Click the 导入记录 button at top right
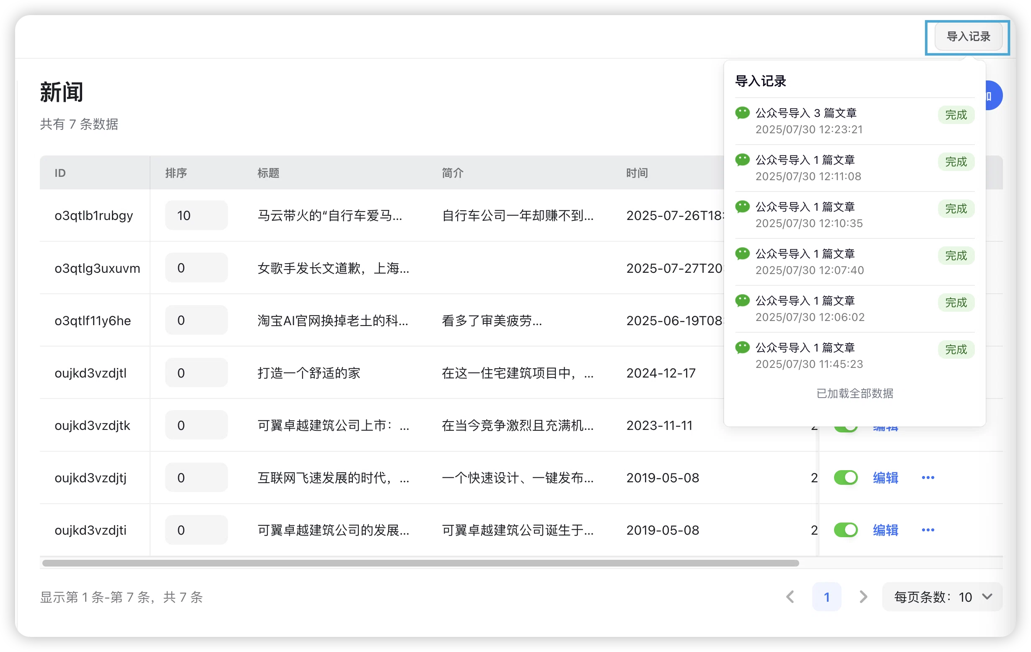1031x652 pixels. point(968,37)
